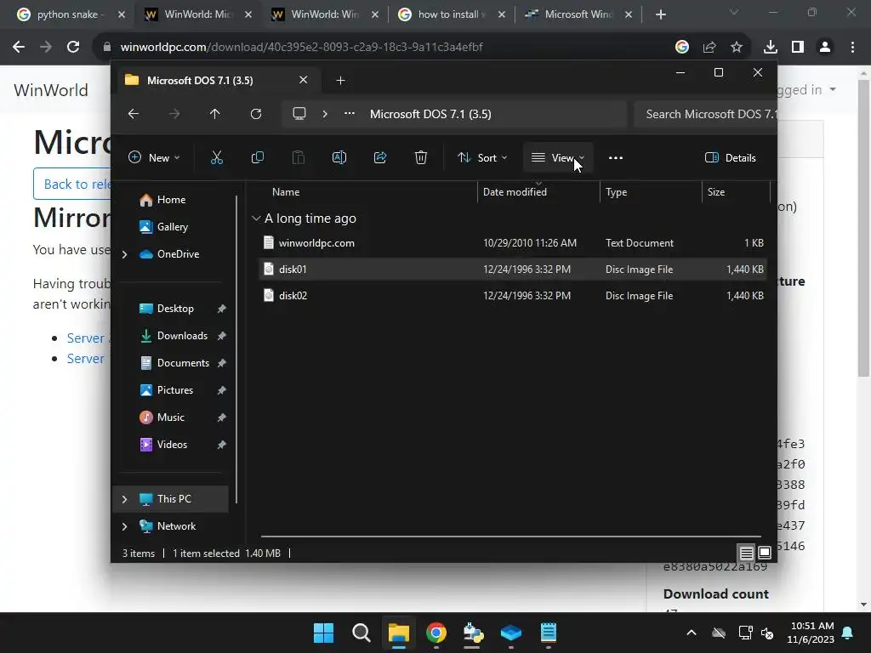871x653 pixels.
Task: Switch to 'WinWorld: Win' Chrome tab
Action: [x=323, y=14]
